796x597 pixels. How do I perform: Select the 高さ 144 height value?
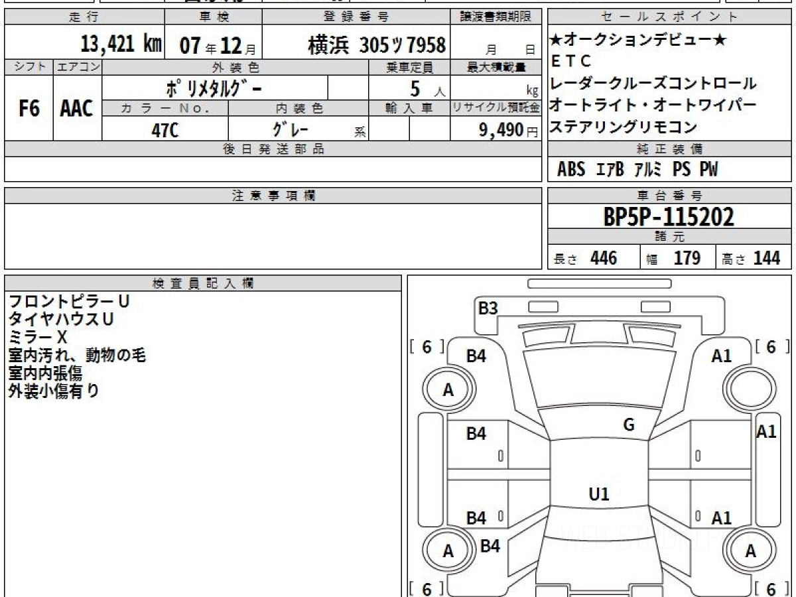[x=751, y=258]
